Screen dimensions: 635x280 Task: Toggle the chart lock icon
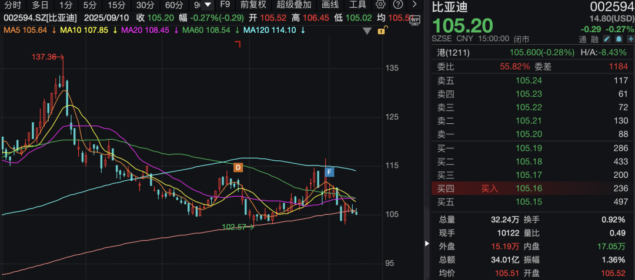pyautogui.click(x=382, y=30)
